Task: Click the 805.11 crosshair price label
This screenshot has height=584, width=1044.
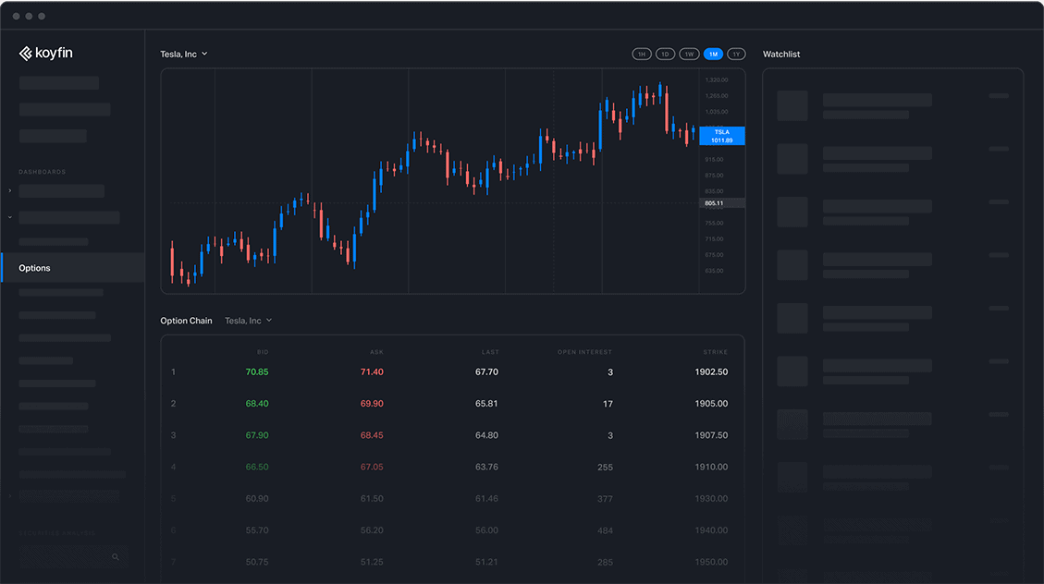Action: (714, 203)
